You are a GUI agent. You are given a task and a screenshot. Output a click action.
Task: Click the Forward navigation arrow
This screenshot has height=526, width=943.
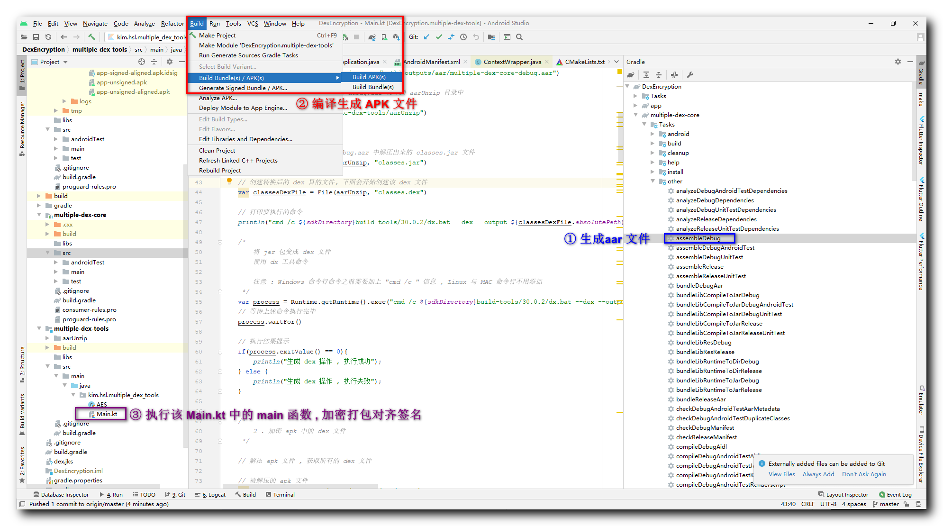pyautogui.click(x=76, y=37)
